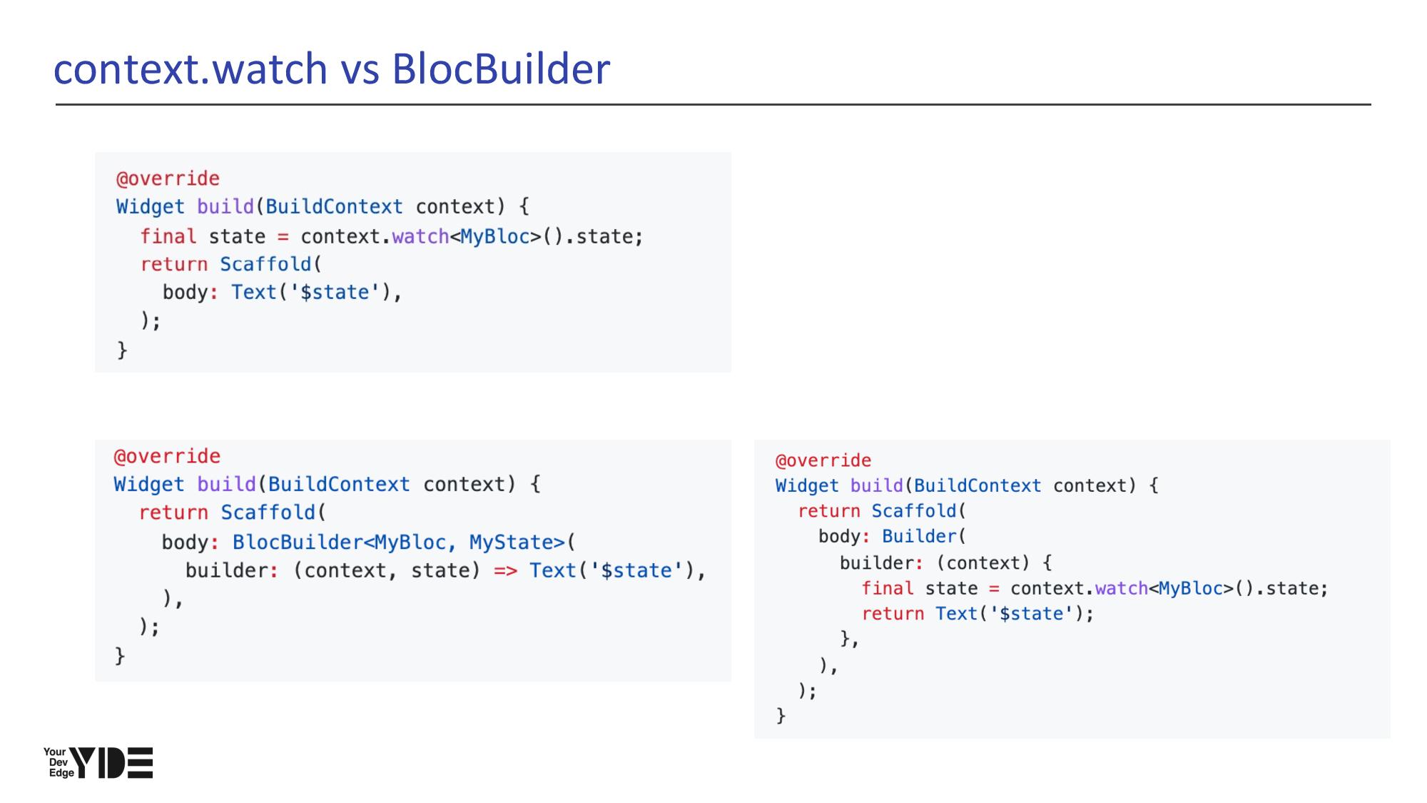Viewport: 1427px width, 803px height.
Task: Click the YDE logo
Action: coord(112,762)
